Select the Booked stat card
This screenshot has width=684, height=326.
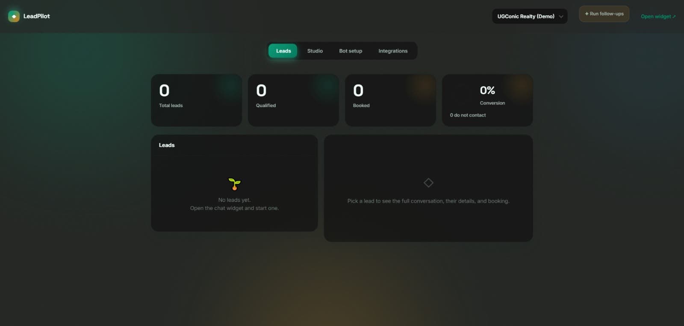point(390,100)
